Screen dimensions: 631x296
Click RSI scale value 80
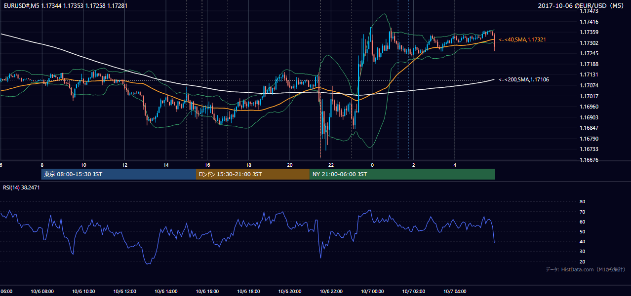582,202
